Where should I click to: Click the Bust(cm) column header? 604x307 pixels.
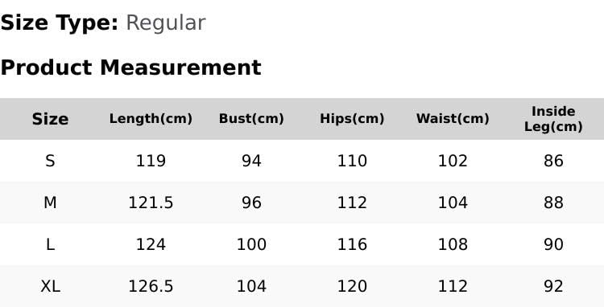click(x=251, y=119)
